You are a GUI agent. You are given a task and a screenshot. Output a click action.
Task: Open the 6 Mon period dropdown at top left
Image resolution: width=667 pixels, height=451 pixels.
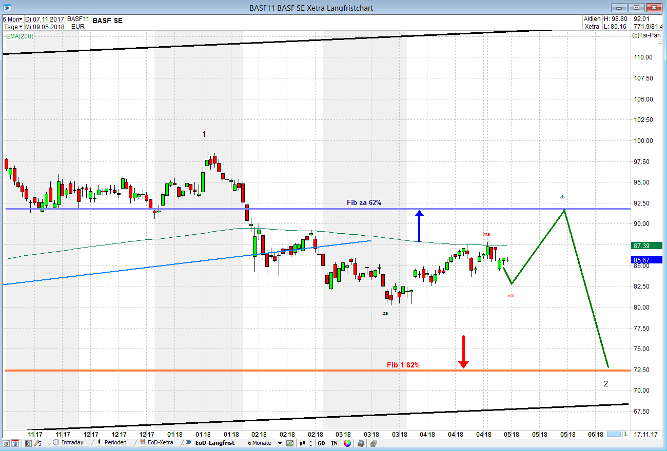click(12, 19)
